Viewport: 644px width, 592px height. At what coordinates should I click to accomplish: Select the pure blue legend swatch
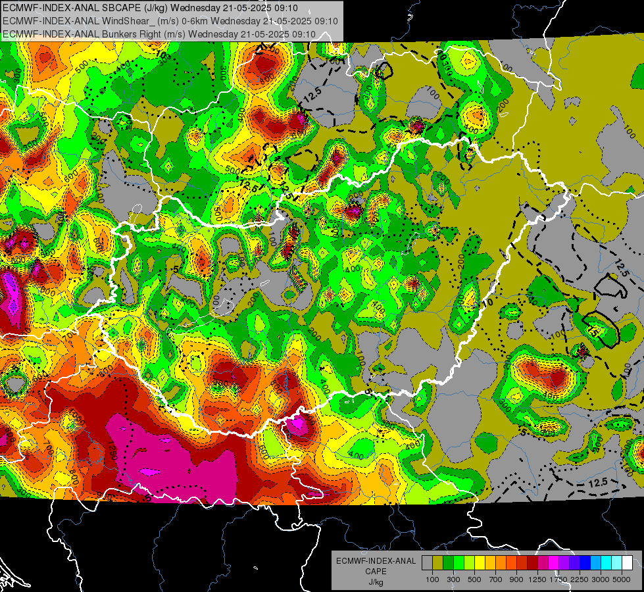pos(585,563)
